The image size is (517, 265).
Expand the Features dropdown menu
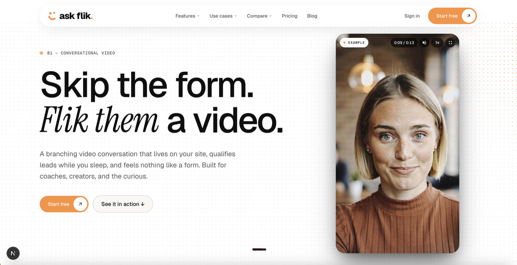click(187, 16)
